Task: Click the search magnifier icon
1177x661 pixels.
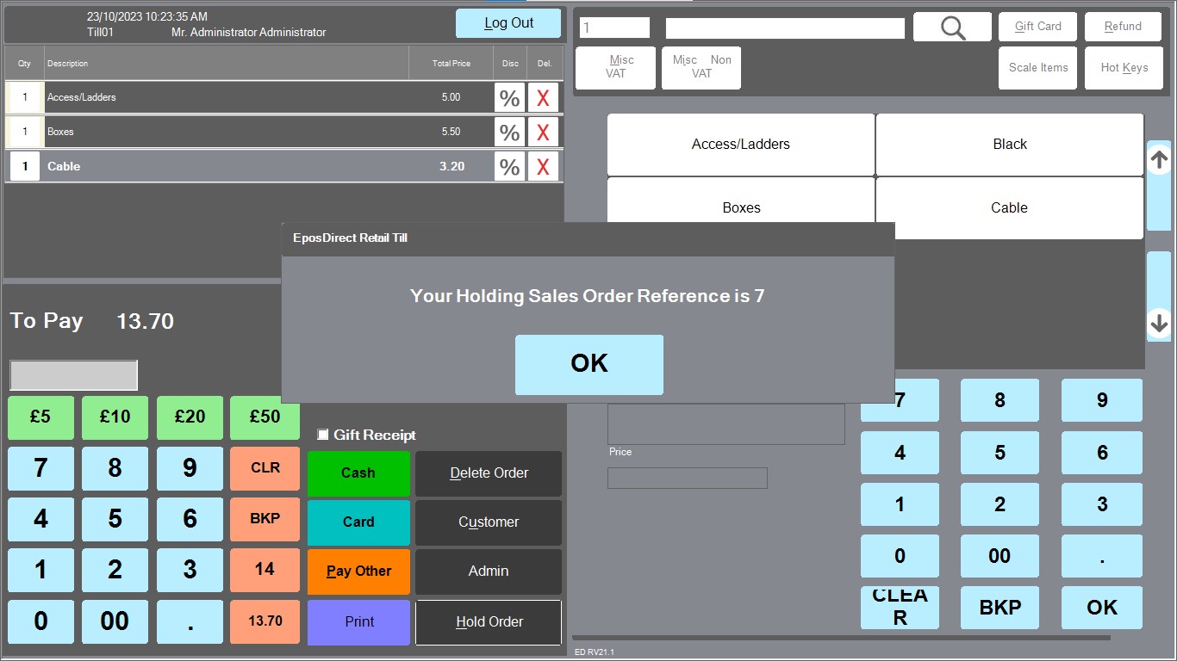Action: click(951, 27)
